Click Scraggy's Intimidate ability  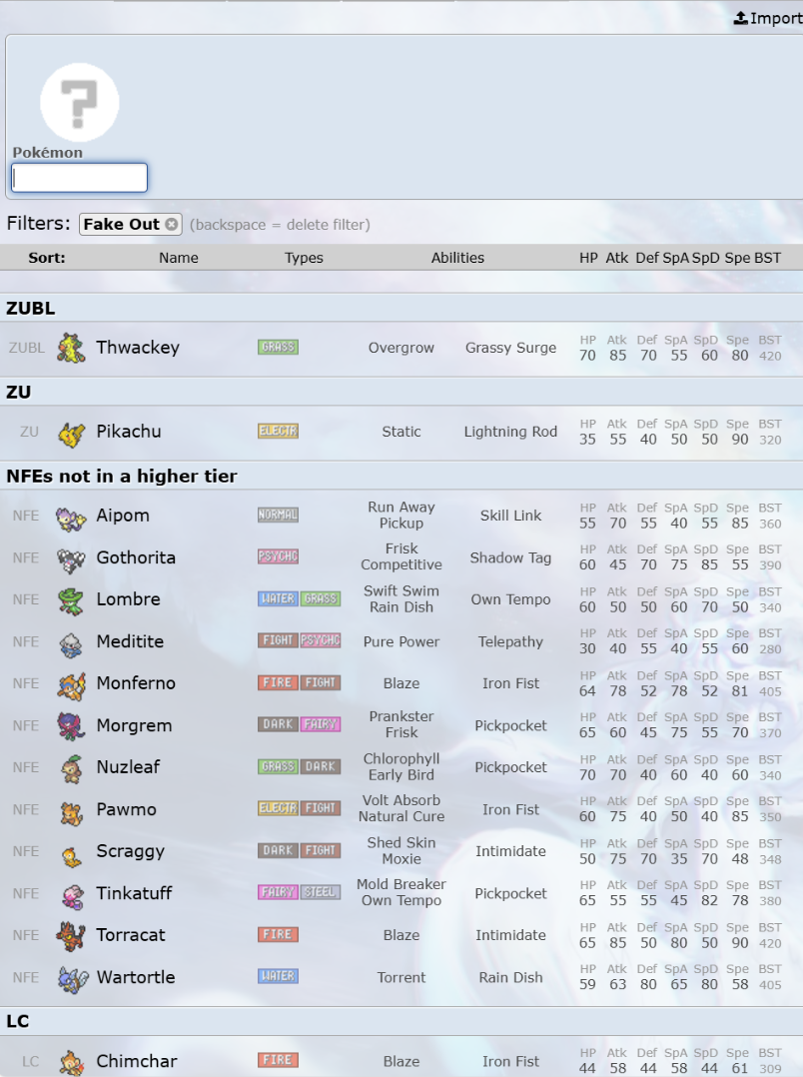[x=510, y=851]
